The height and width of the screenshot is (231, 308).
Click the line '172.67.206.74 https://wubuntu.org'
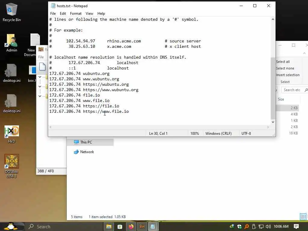pos(89,84)
